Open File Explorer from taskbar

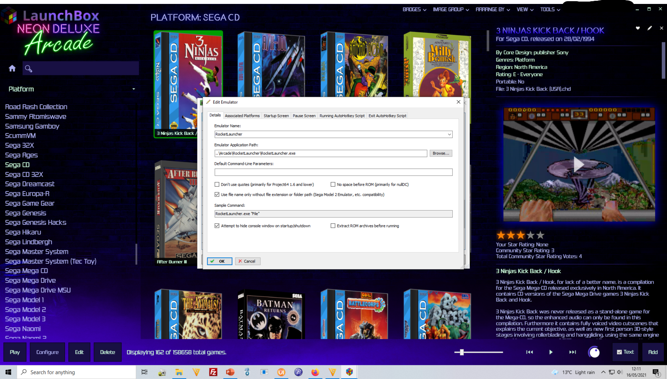pos(179,372)
